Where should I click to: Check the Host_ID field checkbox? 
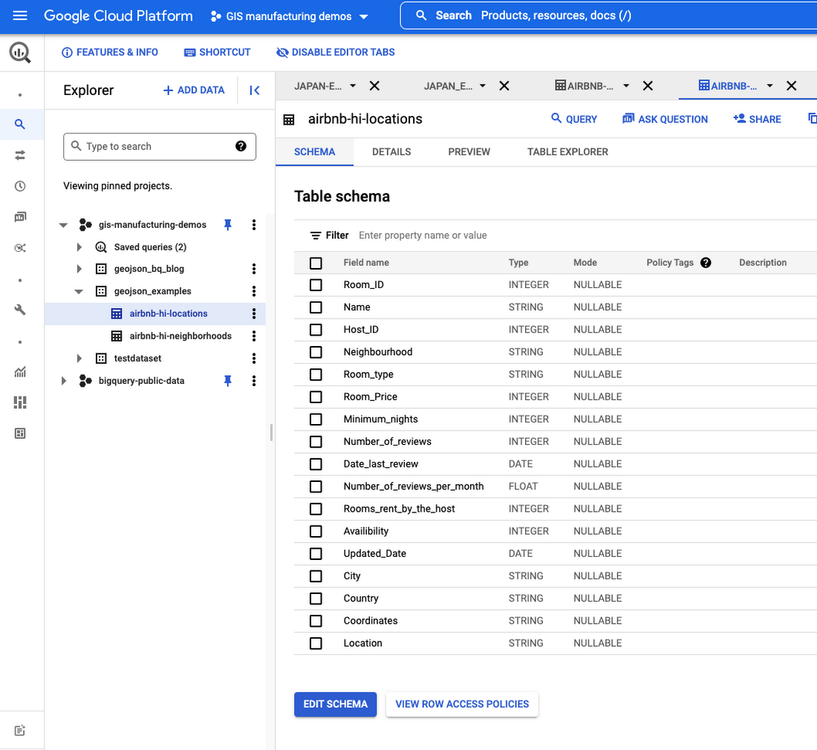[316, 330]
